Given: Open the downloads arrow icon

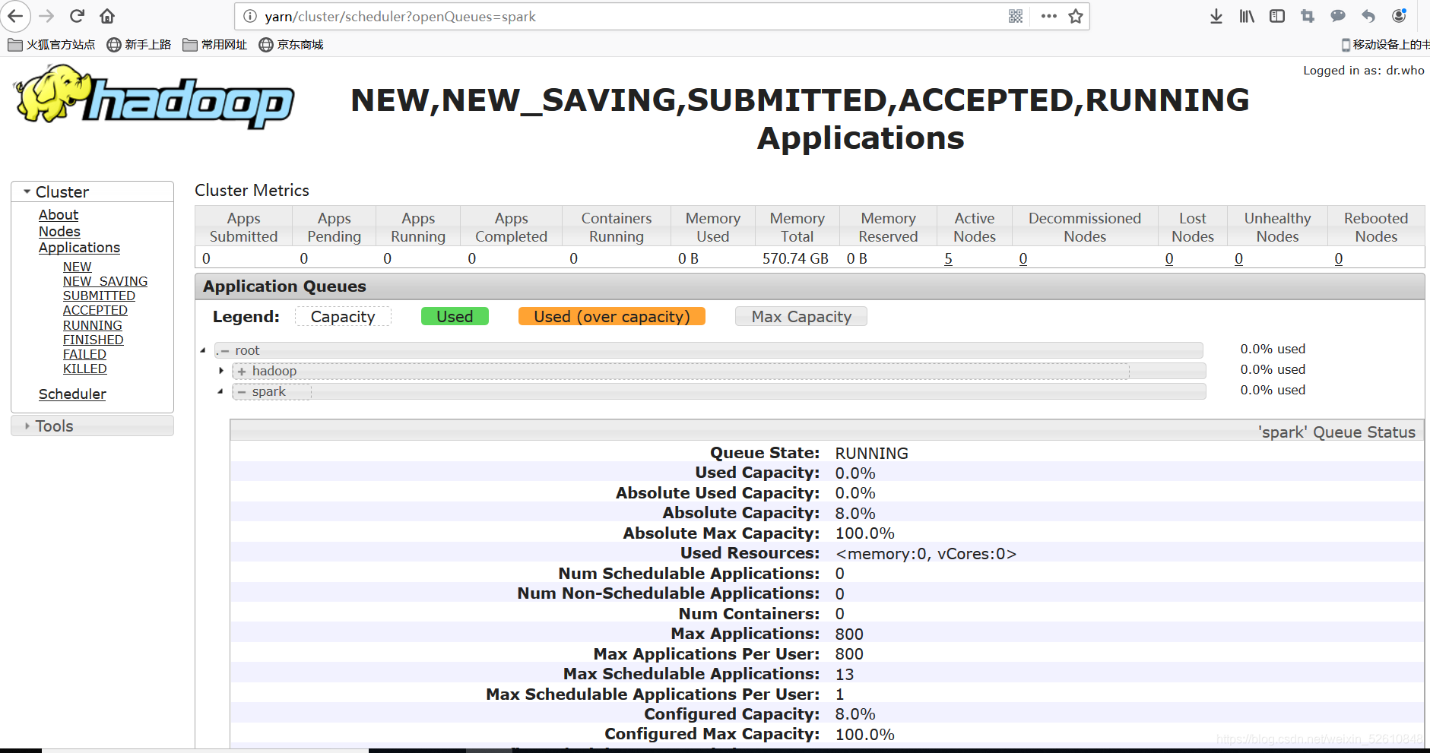Looking at the screenshot, I should [x=1216, y=16].
